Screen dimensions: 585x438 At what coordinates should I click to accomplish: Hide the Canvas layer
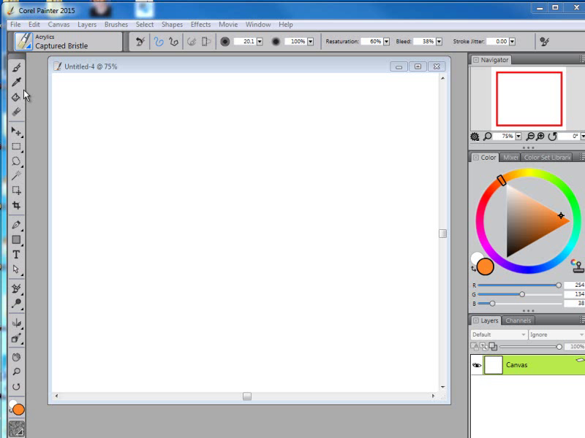click(477, 364)
